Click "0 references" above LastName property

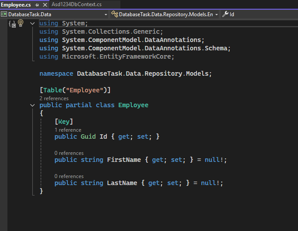pyautogui.click(x=69, y=176)
